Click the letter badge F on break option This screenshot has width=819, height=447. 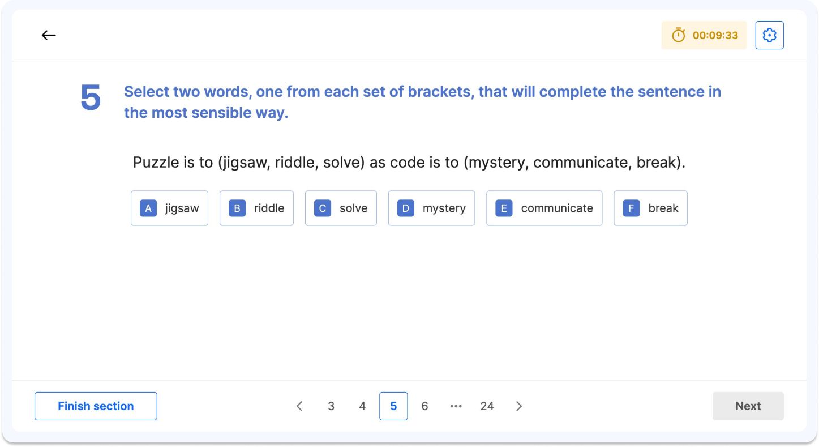631,208
